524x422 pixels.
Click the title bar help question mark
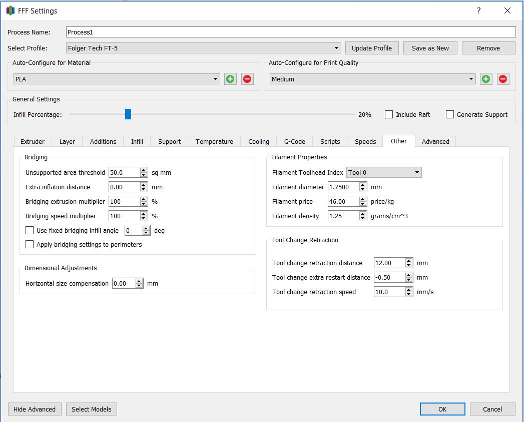[478, 10]
